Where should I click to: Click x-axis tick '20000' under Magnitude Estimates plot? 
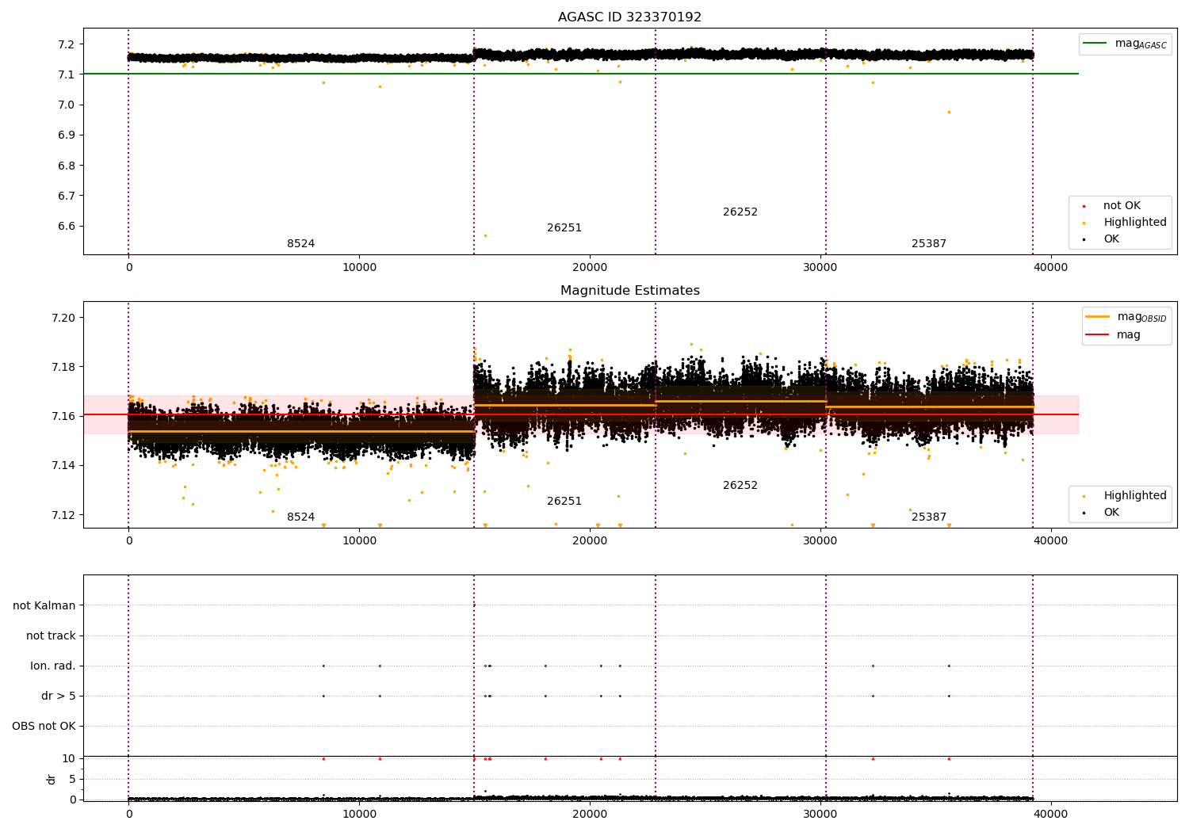[x=590, y=541]
